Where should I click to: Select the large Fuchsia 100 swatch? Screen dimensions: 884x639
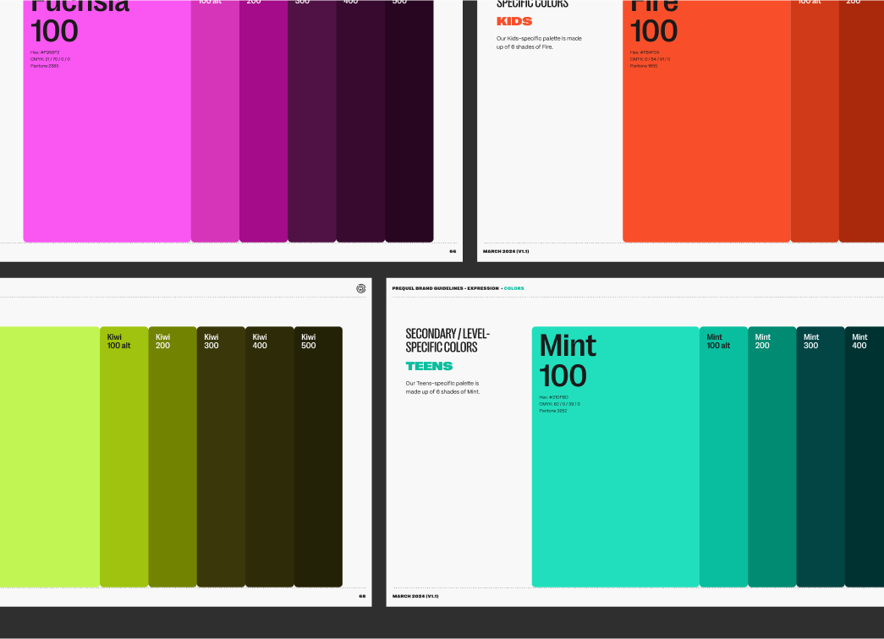107,121
